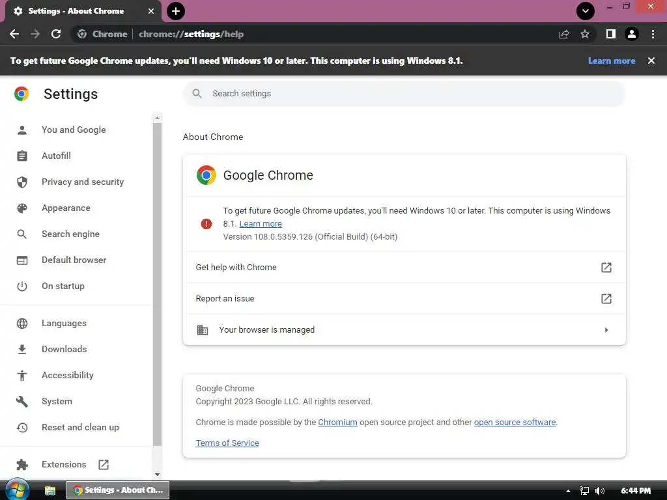Click the forward navigation arrow
Viewport: 667px width, 500px height.
(35, 34)
